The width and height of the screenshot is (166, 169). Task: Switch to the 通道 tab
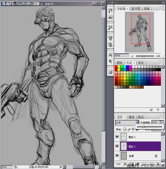pyautogui.click(x=131, y=117)
